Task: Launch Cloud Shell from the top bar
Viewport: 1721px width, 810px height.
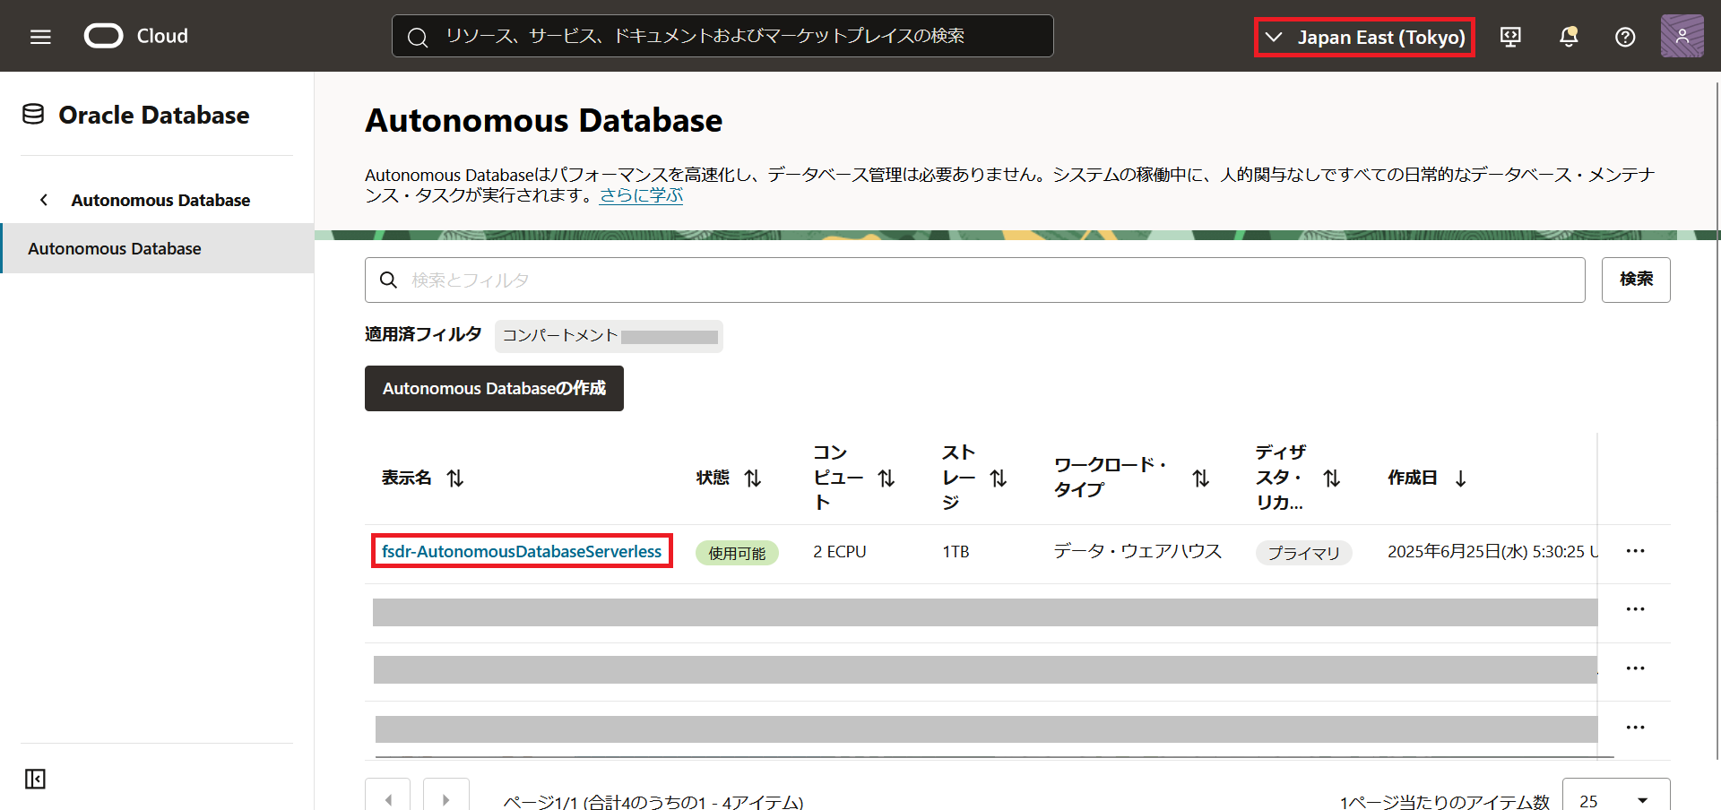Action: [x=1510, y=36]
